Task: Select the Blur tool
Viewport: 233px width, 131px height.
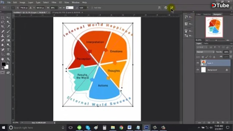Action: tap(3, 45)
